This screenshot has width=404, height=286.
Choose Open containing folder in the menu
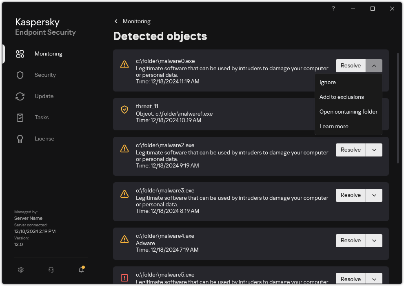(349, 112)
